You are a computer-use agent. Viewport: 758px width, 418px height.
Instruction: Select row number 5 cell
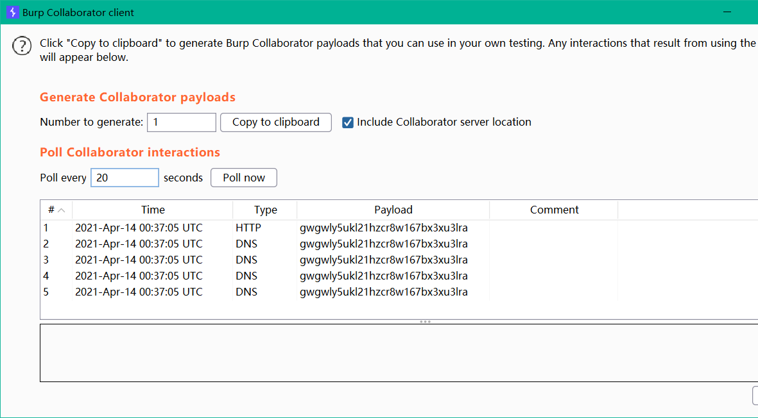(x=56, y=292)
